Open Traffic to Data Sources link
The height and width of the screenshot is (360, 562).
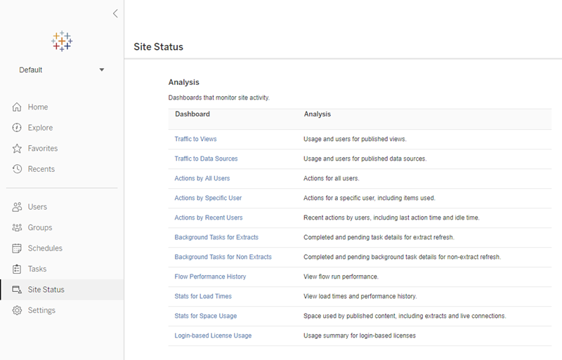pyautogui.click(x=206, y=159)
